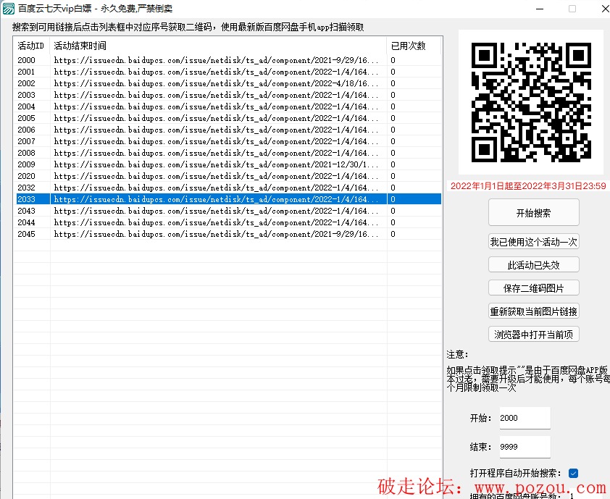Click the 开始搜索 button

(533, 212)
